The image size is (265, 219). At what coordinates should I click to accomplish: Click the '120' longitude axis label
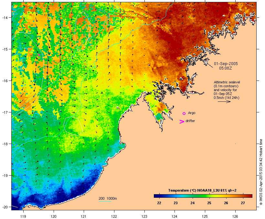pyautogui.click(x=53, y=216)
